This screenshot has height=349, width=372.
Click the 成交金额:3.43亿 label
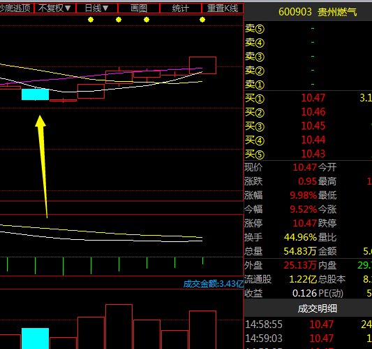214,284
